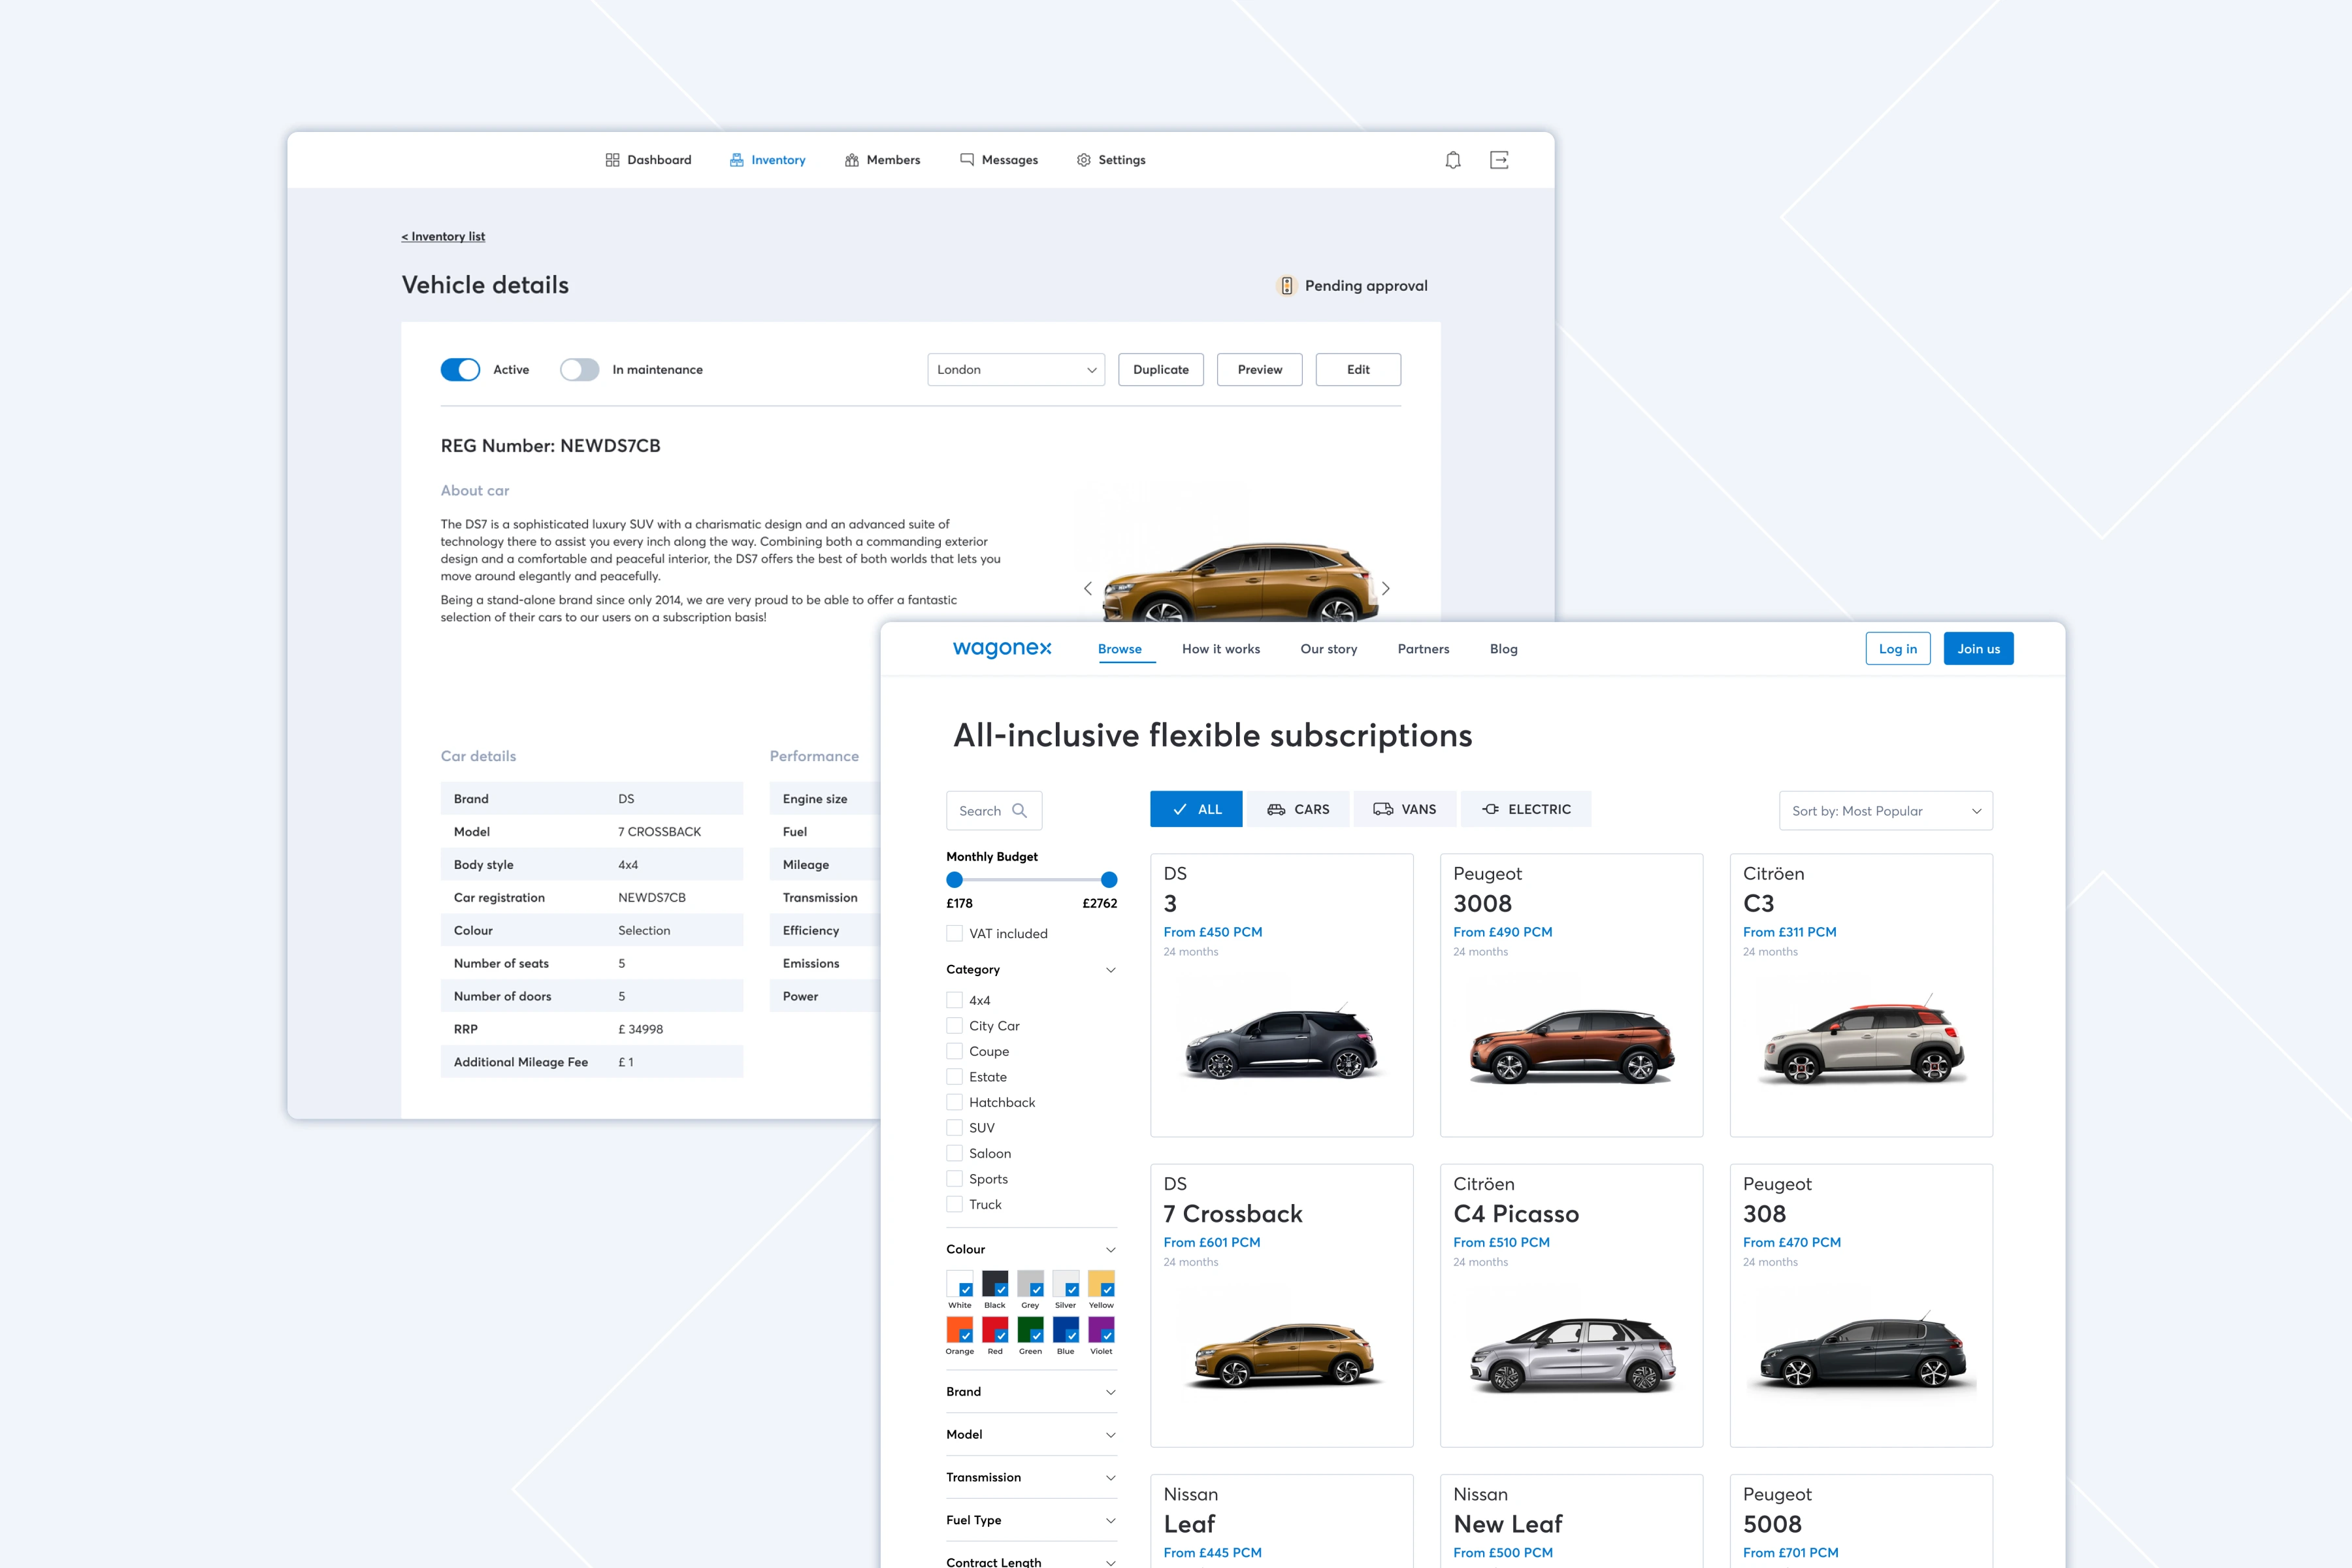Check the VAT included checkbox

pos(955,933)
